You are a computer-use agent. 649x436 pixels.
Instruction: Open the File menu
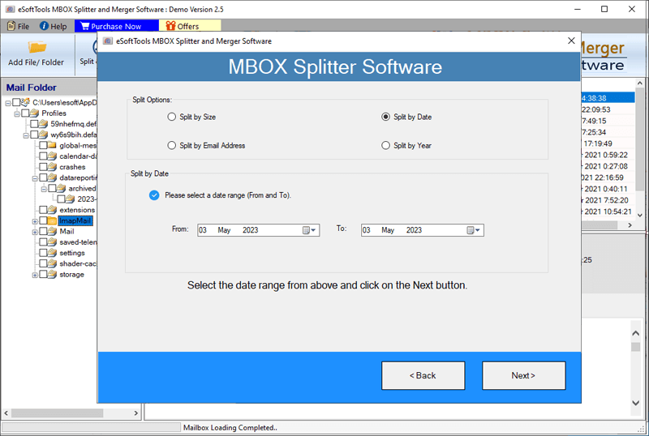[18, 26]
